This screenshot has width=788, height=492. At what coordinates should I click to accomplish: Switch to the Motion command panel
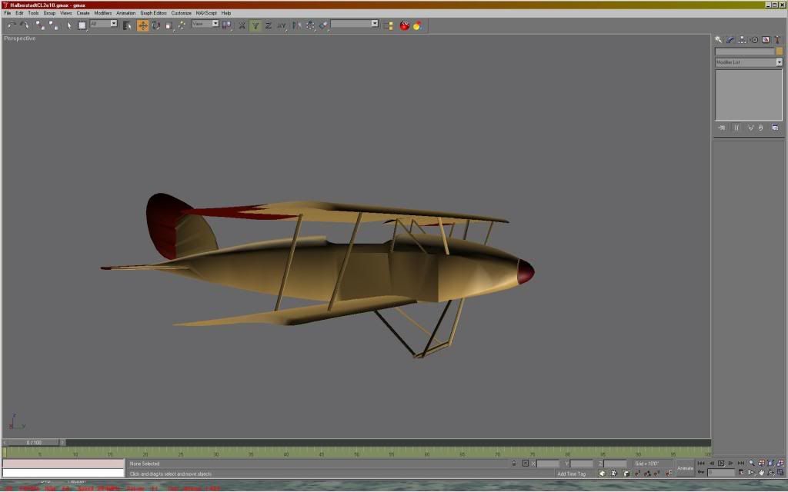tap(754, 40)
